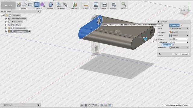This screenshot has width=193, height=108.
Task: Click the Taper Angle 0.0 deg field
Action: [178, 43]
